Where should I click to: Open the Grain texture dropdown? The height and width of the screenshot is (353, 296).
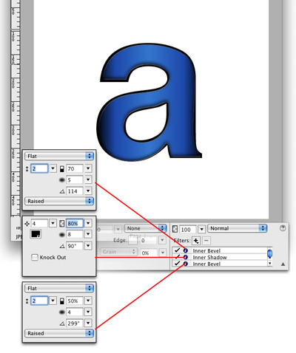(118, 252)
